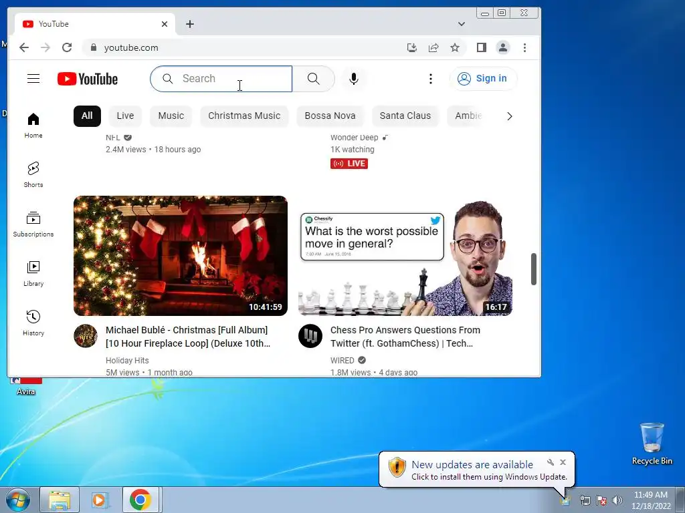Show more category chips with right arrow
685x513 pixels.
pyautogui.click(x=509, y=116)
